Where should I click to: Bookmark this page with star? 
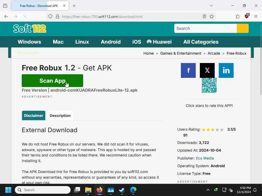pyautogui.click(x=212, y=16)
